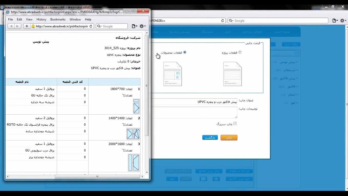
Task: Click the window drawing for item 1 (700*1800)
Action: (x=136, y=106)
